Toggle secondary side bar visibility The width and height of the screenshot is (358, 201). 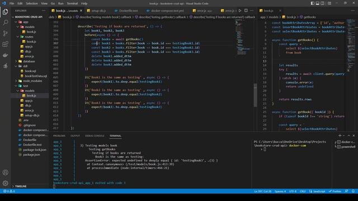(x=323, y=3)
